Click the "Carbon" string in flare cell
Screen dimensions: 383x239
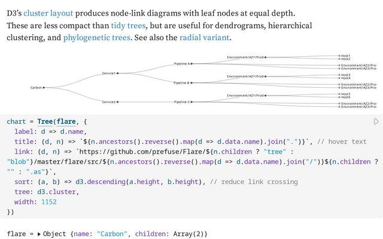coord(112,234)
